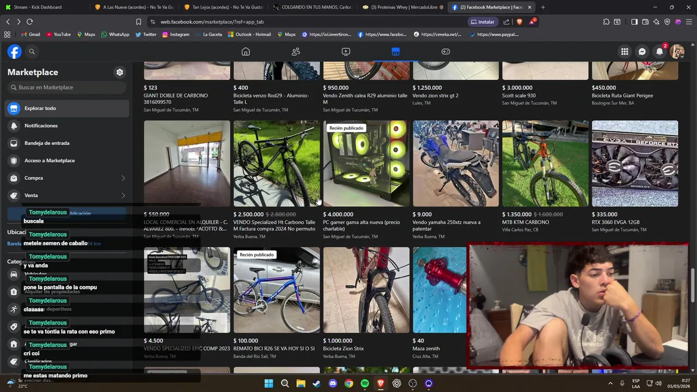Open the Gmail bookmark
697x392 pixels.
pyautogui.click(x=30, y=34)
